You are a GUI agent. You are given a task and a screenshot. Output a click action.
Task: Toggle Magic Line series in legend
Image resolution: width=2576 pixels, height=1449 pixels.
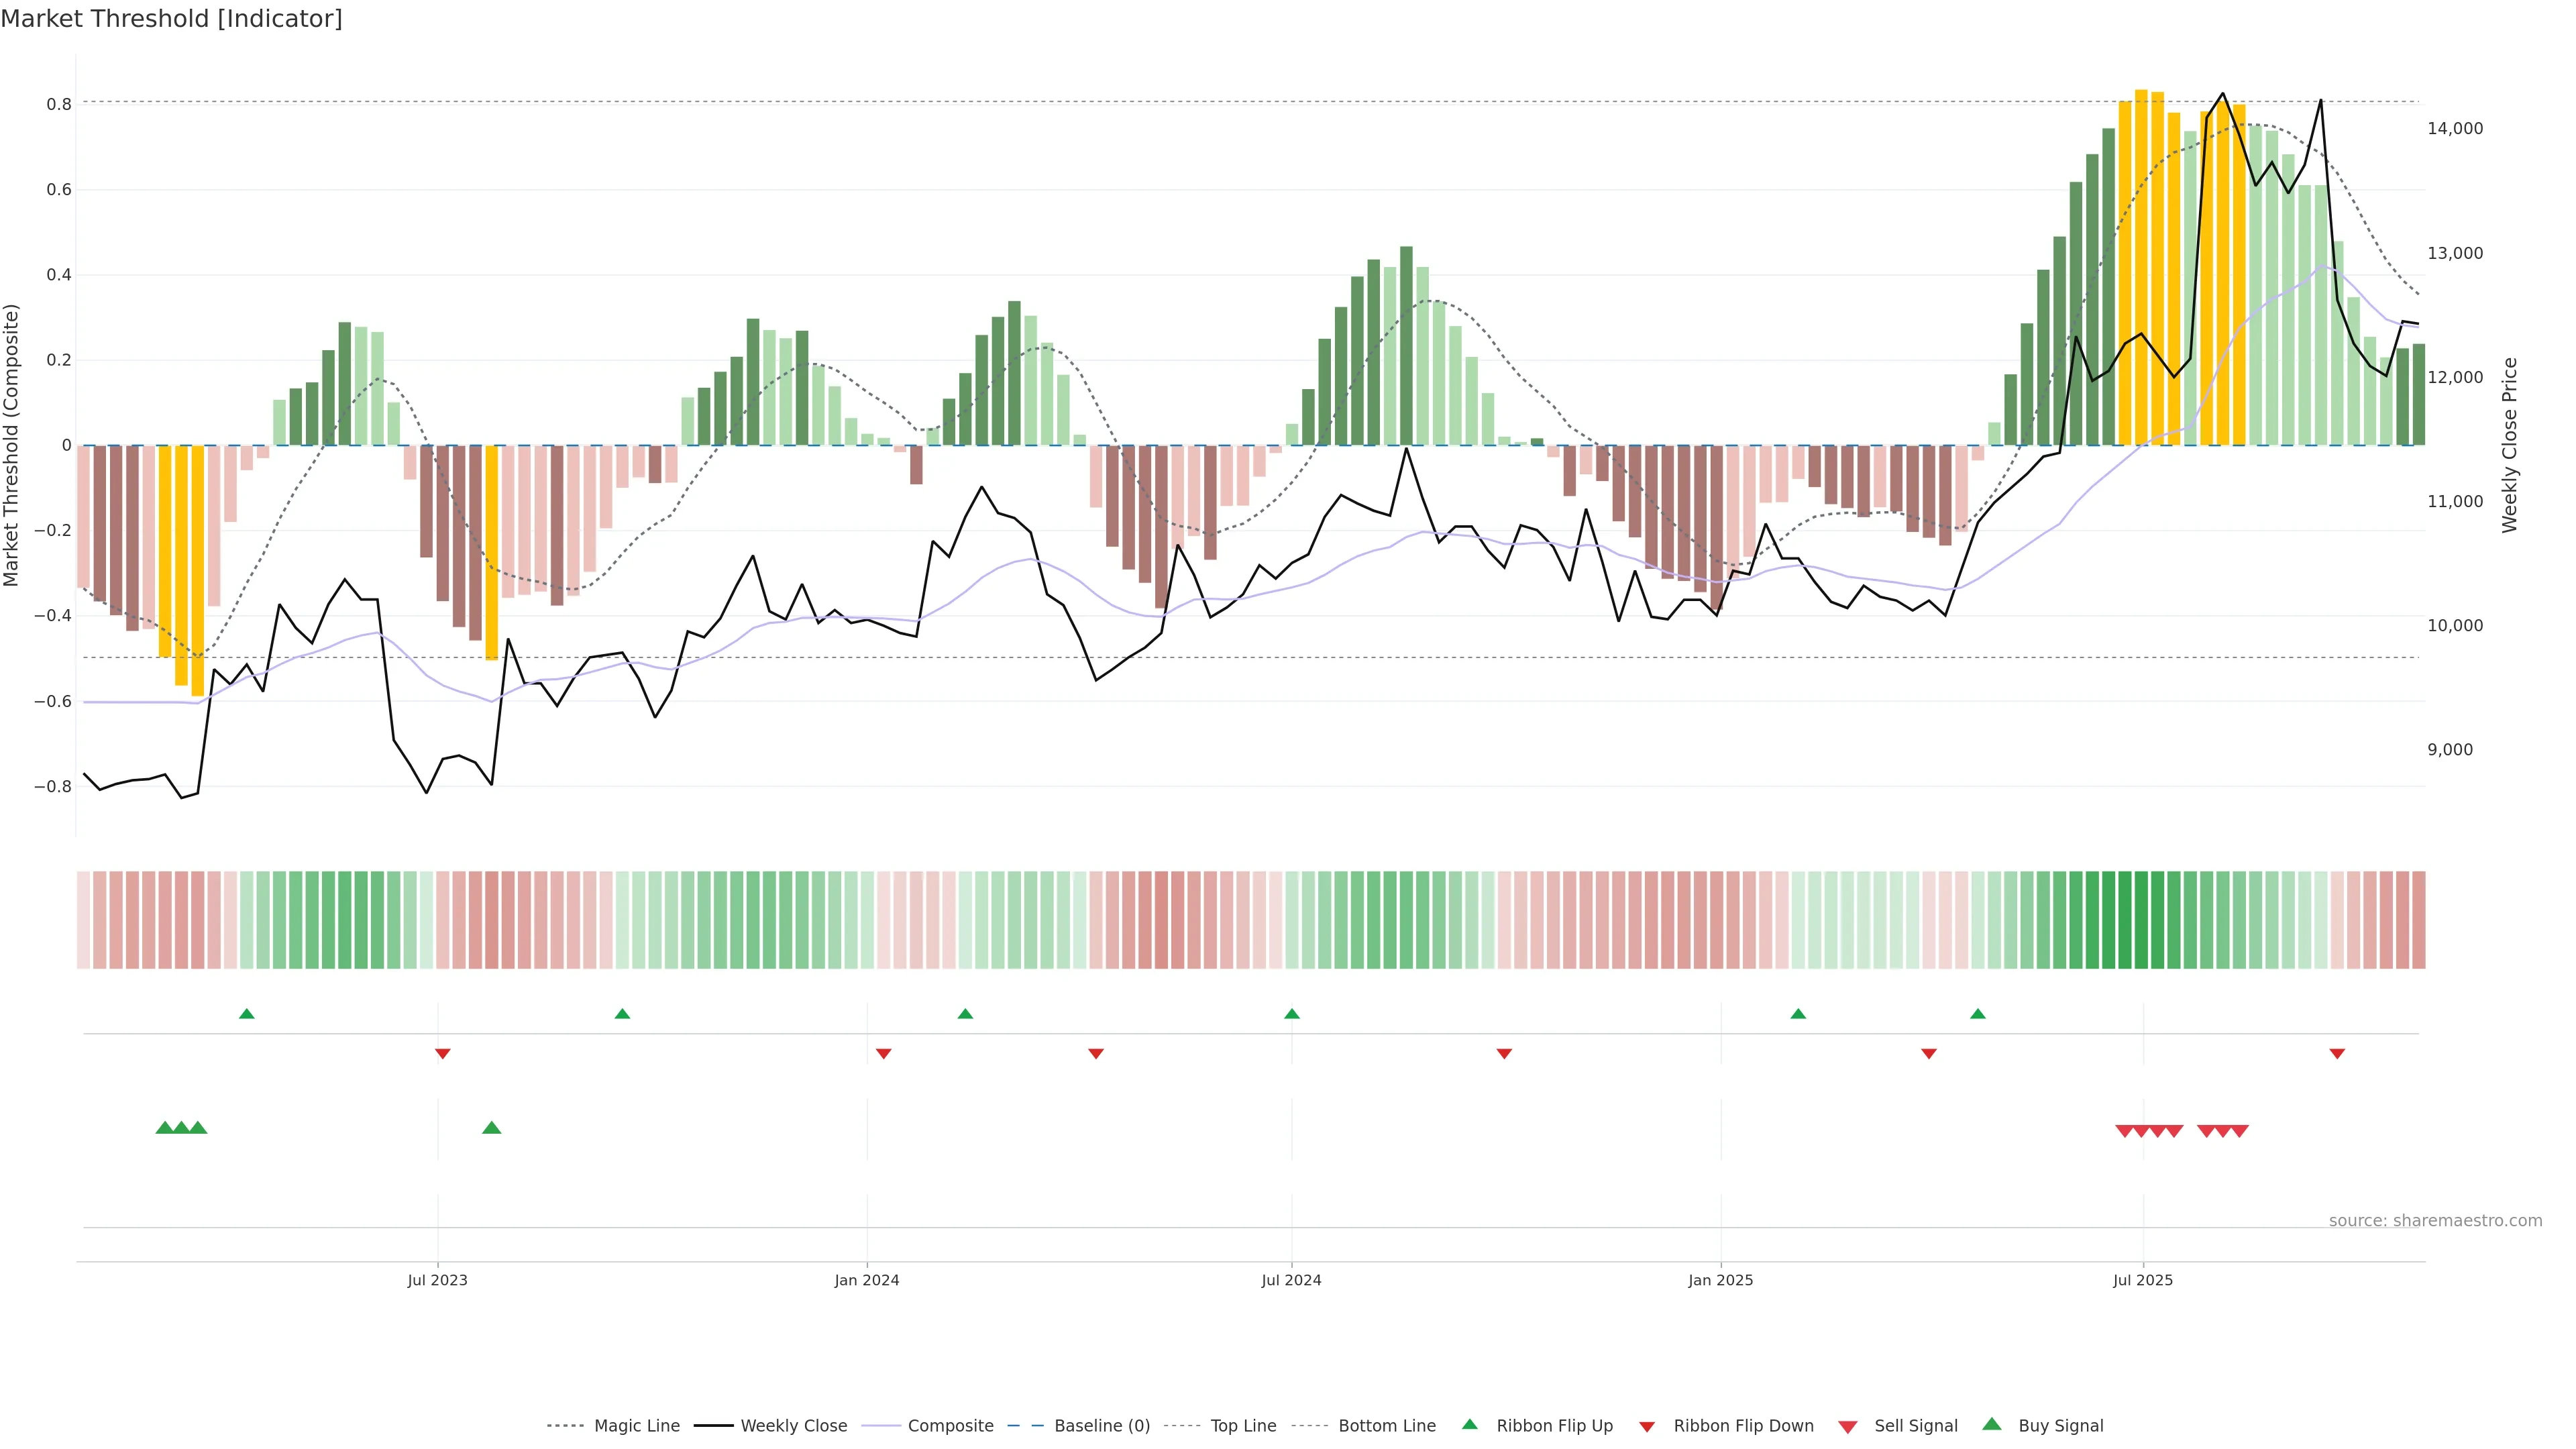point(636,1426)
